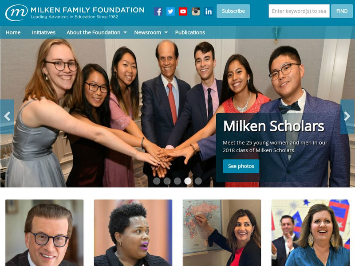This screenshot has width=355, height=266.
Task: Click the keyword search input field
Action: pos(299,11)
